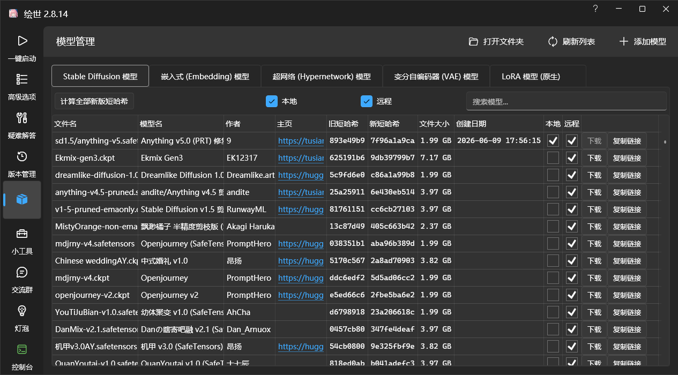The width and height of the screenshot is (678, 375).
Task: Click the 绘世 app logo icon
Action: pos(14,13)
